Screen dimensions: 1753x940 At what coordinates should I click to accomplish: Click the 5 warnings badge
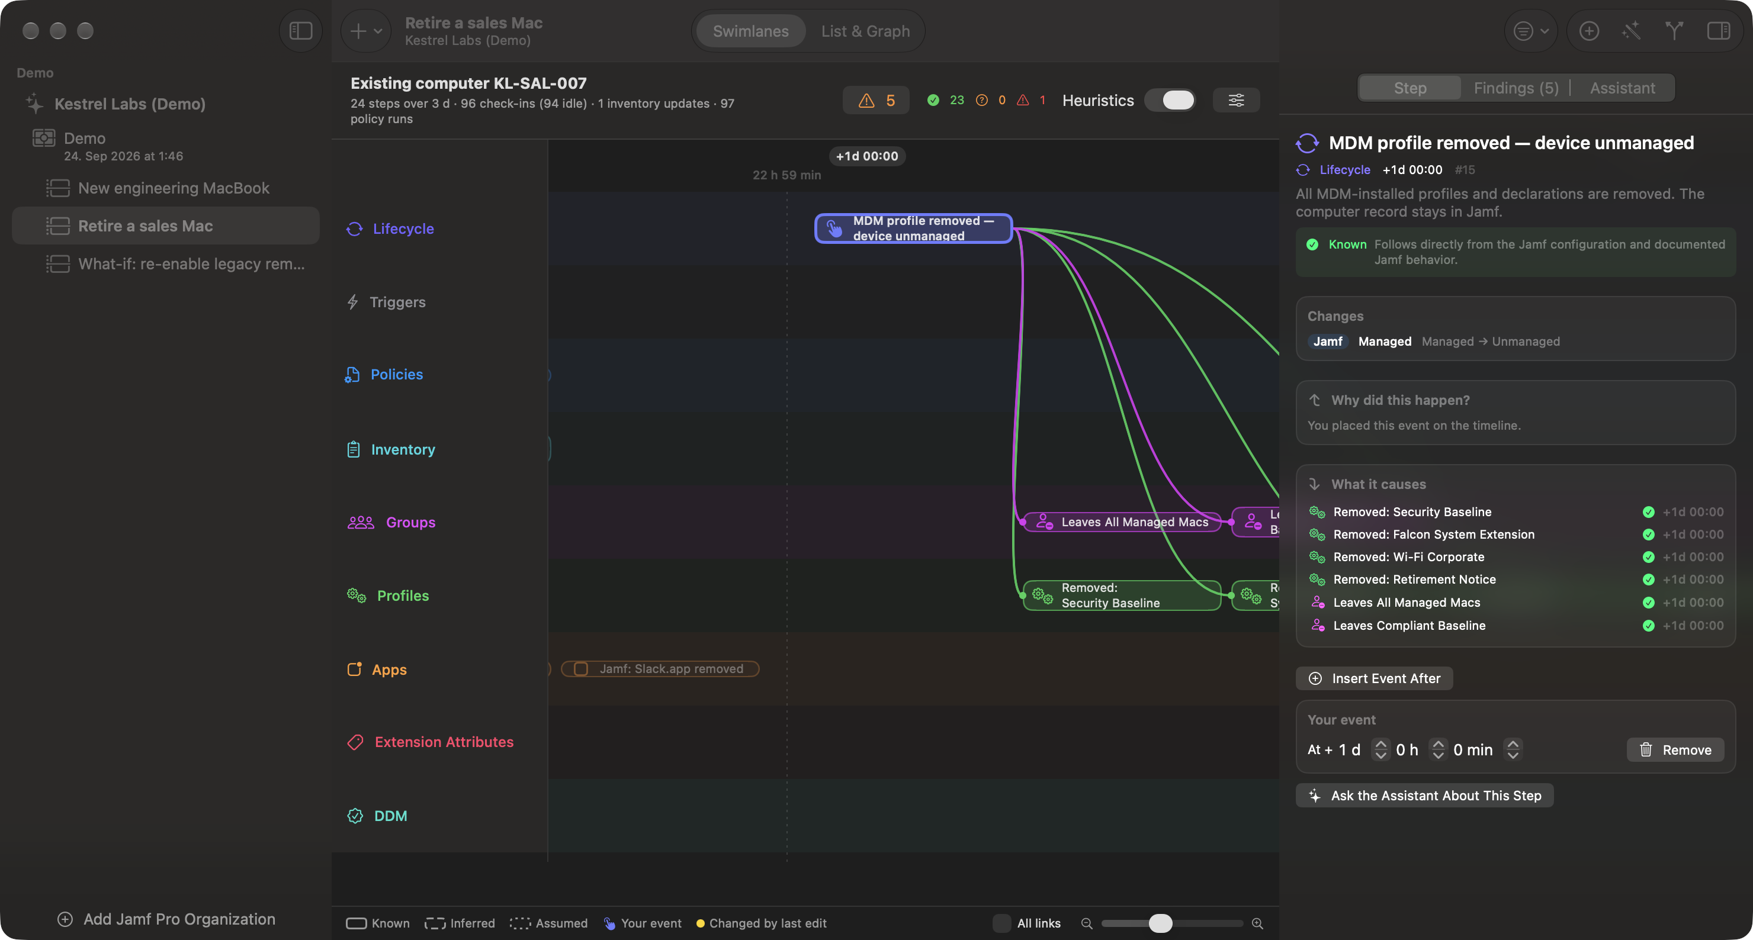click(x=876, y=101)
